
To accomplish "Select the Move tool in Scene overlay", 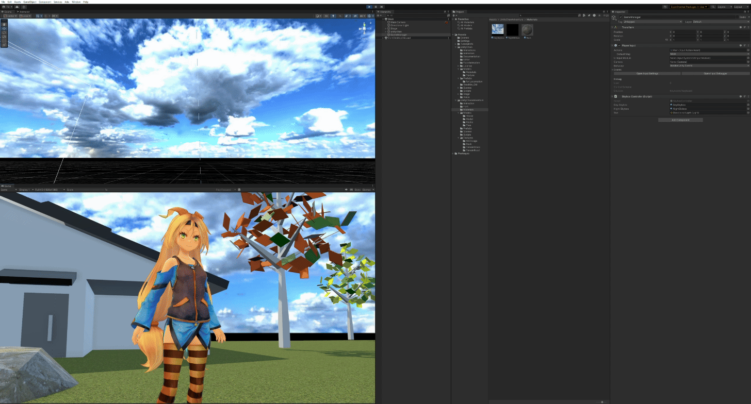I will point(4,28).
